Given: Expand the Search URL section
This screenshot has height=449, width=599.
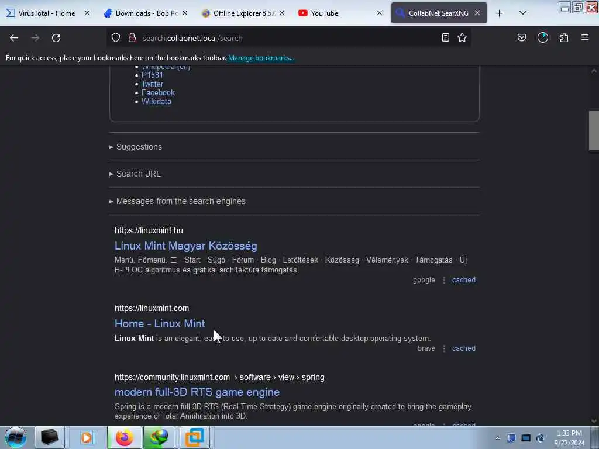Looking at the screenshot, I should [138, 174].
